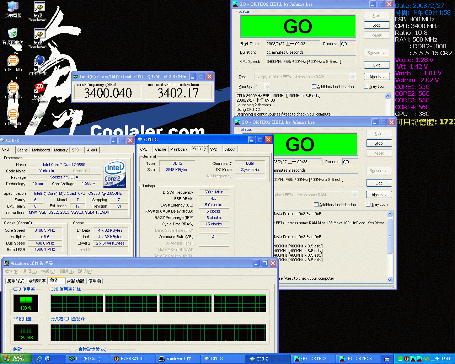Open 使用者 tab in Task Manager

pyautogui.click(x=95, y=281)
